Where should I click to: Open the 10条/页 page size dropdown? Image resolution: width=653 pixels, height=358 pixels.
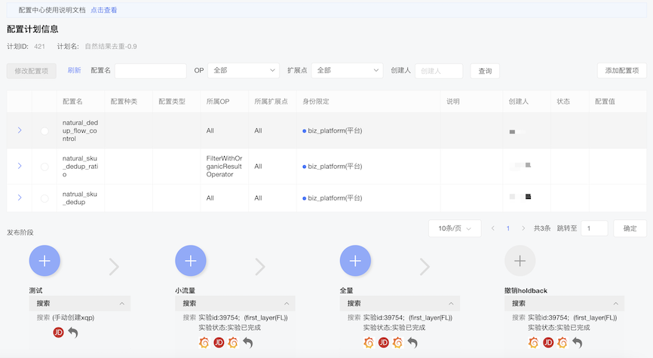(x=455, y=228)
